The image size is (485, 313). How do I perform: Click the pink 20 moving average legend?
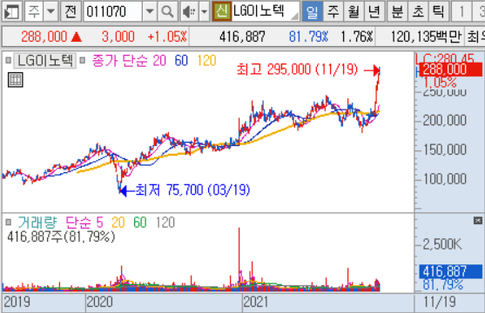pyautogui.click(x=159, y=61)
